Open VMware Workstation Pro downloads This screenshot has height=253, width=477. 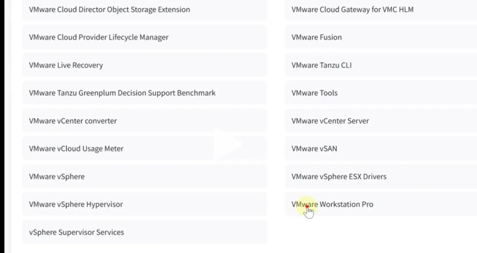(332, 204)
